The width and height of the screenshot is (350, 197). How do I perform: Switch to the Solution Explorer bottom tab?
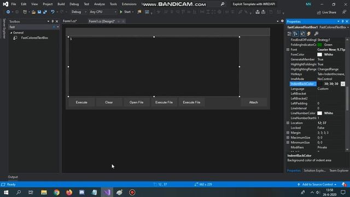coord(314,170)
